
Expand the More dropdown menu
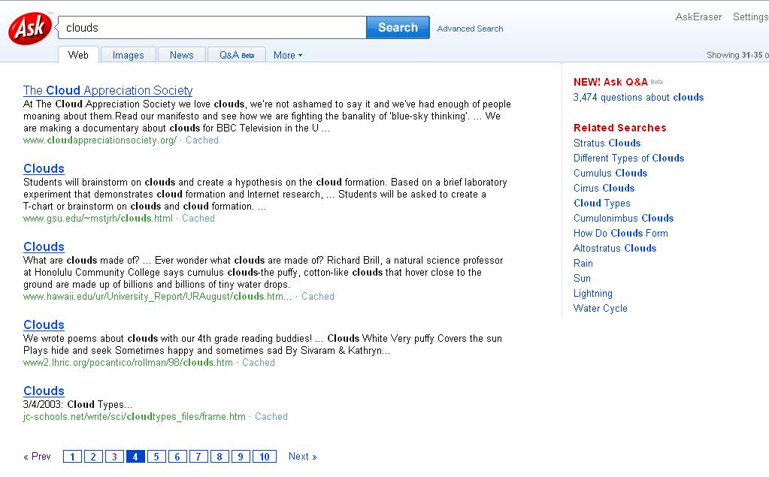pyautogui.click(x=288, y=55)
